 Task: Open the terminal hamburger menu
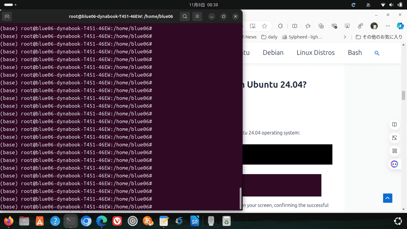pyautogui.click(x=197, y=16)
